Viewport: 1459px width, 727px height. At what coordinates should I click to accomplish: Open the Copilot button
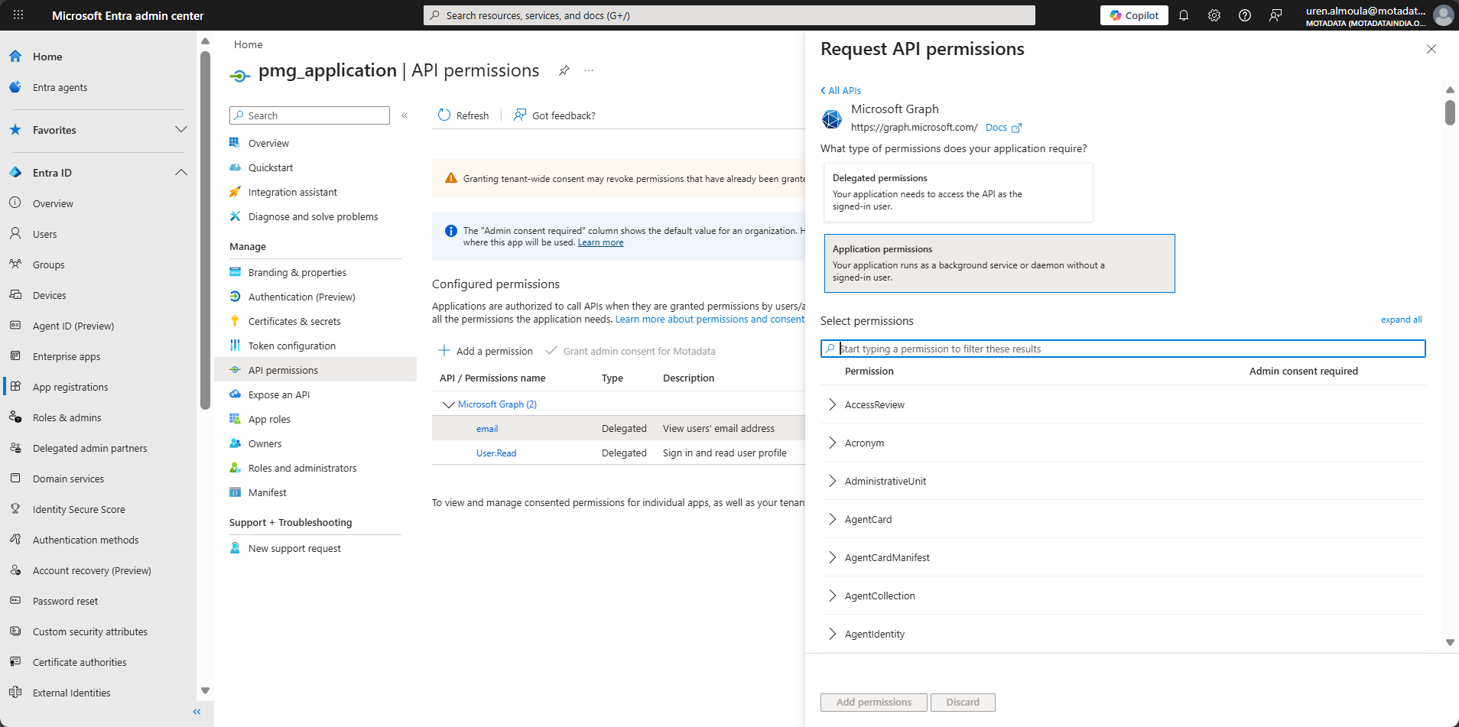click(1134, 15)
